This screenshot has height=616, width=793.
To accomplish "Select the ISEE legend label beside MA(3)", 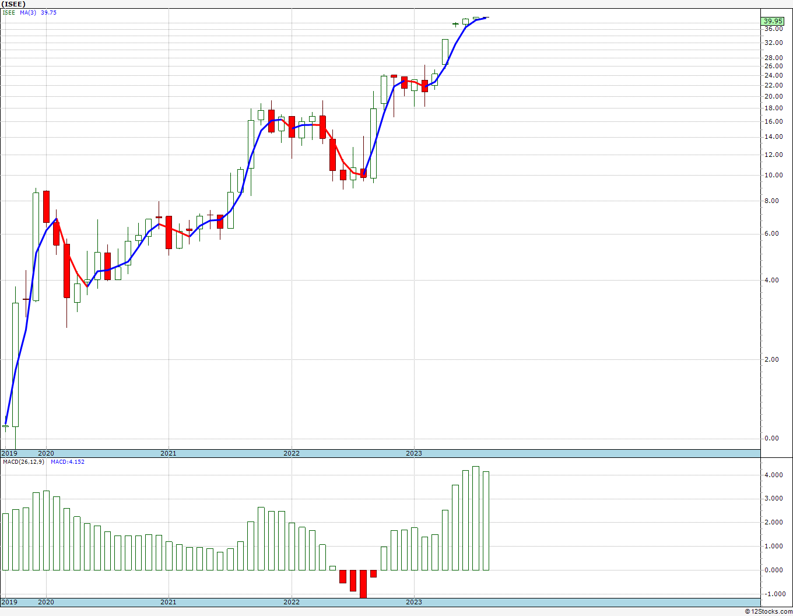I will (8, 12).
